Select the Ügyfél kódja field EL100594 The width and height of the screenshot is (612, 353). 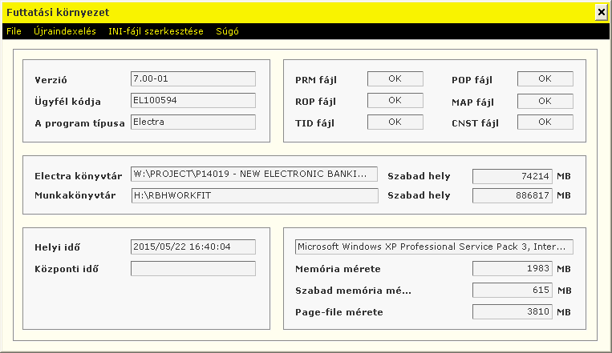pos(193,101)
